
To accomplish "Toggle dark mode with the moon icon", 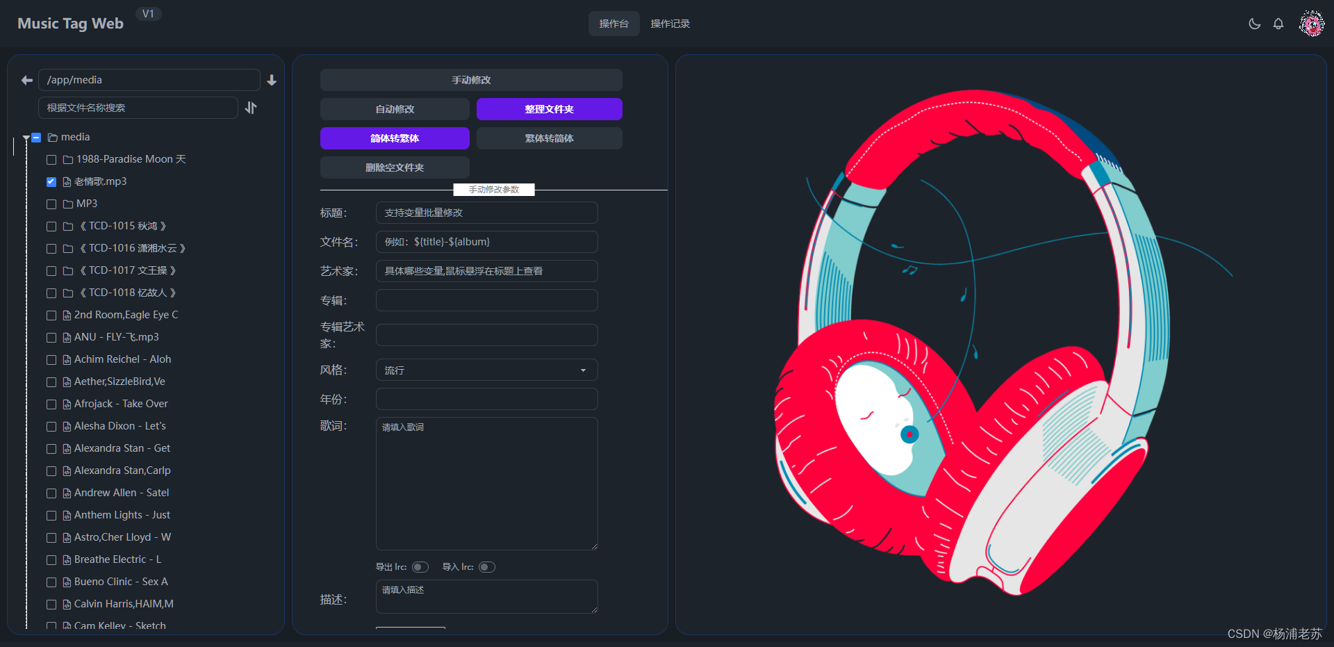I will point(1254,24).
